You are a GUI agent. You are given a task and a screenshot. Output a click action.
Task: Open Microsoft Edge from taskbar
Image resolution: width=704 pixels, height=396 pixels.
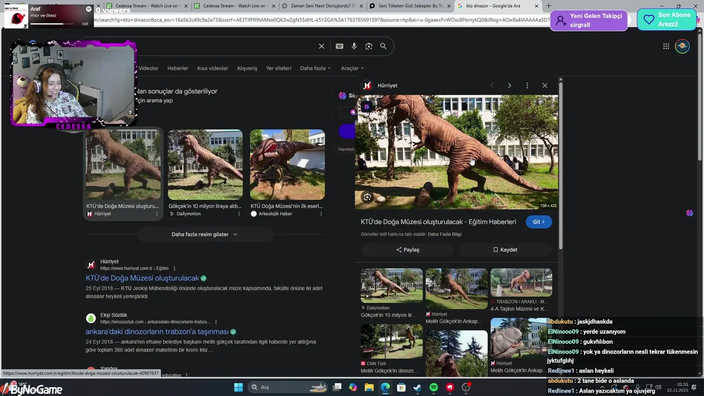(x=385, y=387)
